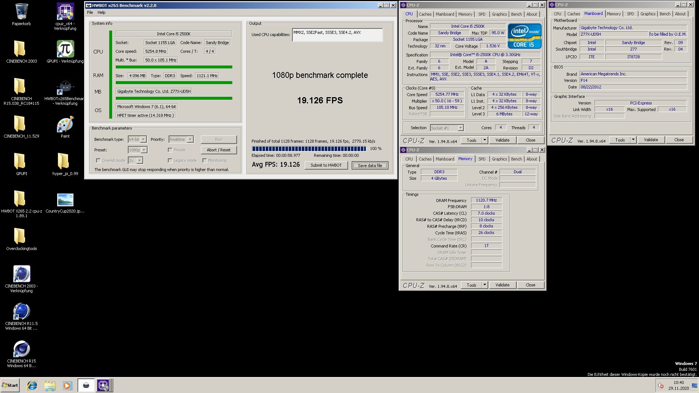Click the DRAM Frequency 1120.7 MHz field

click(x=486, y=200)
